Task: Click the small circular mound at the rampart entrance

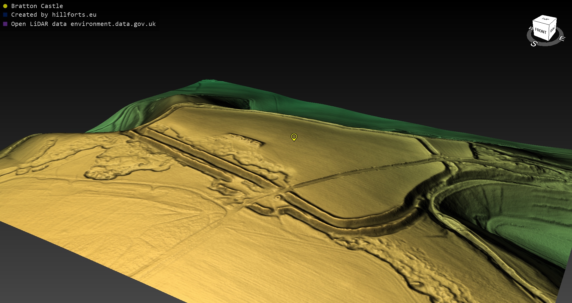Action: point(278,197)
